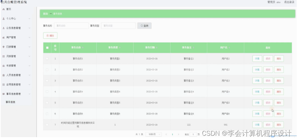Click 详情 for 事务名称4 row

(257, 92)
